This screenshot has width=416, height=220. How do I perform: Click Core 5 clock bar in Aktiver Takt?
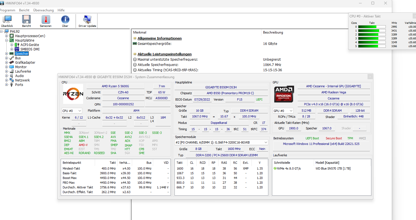[x=372, y=46]
